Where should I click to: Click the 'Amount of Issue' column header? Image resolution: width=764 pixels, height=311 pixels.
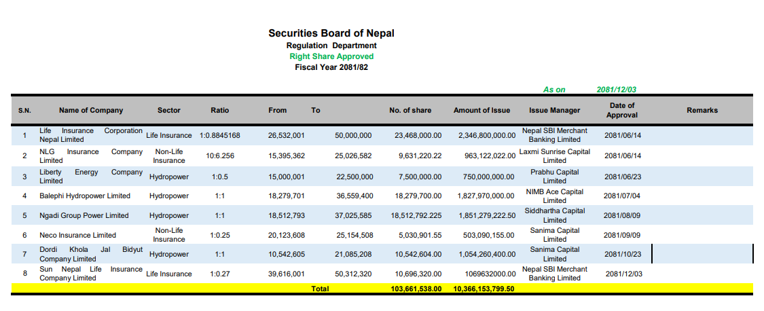click(x=482, y=111)
